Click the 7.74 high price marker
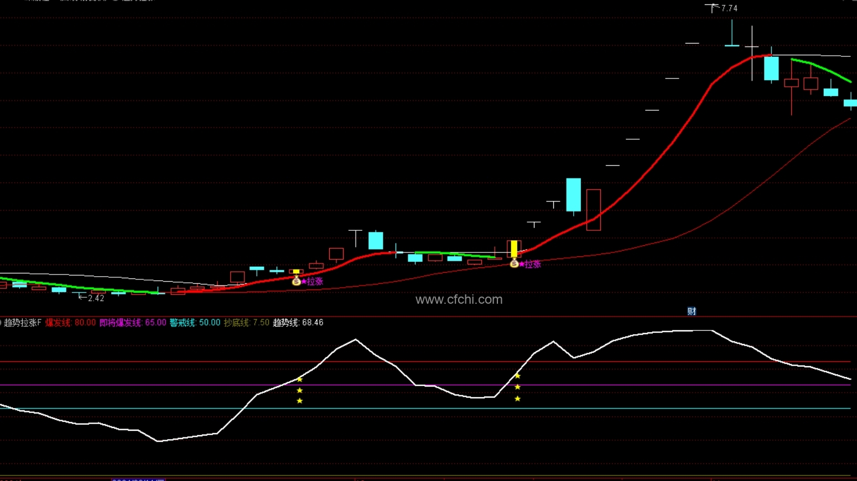857x481 pixels. [729, 8]
